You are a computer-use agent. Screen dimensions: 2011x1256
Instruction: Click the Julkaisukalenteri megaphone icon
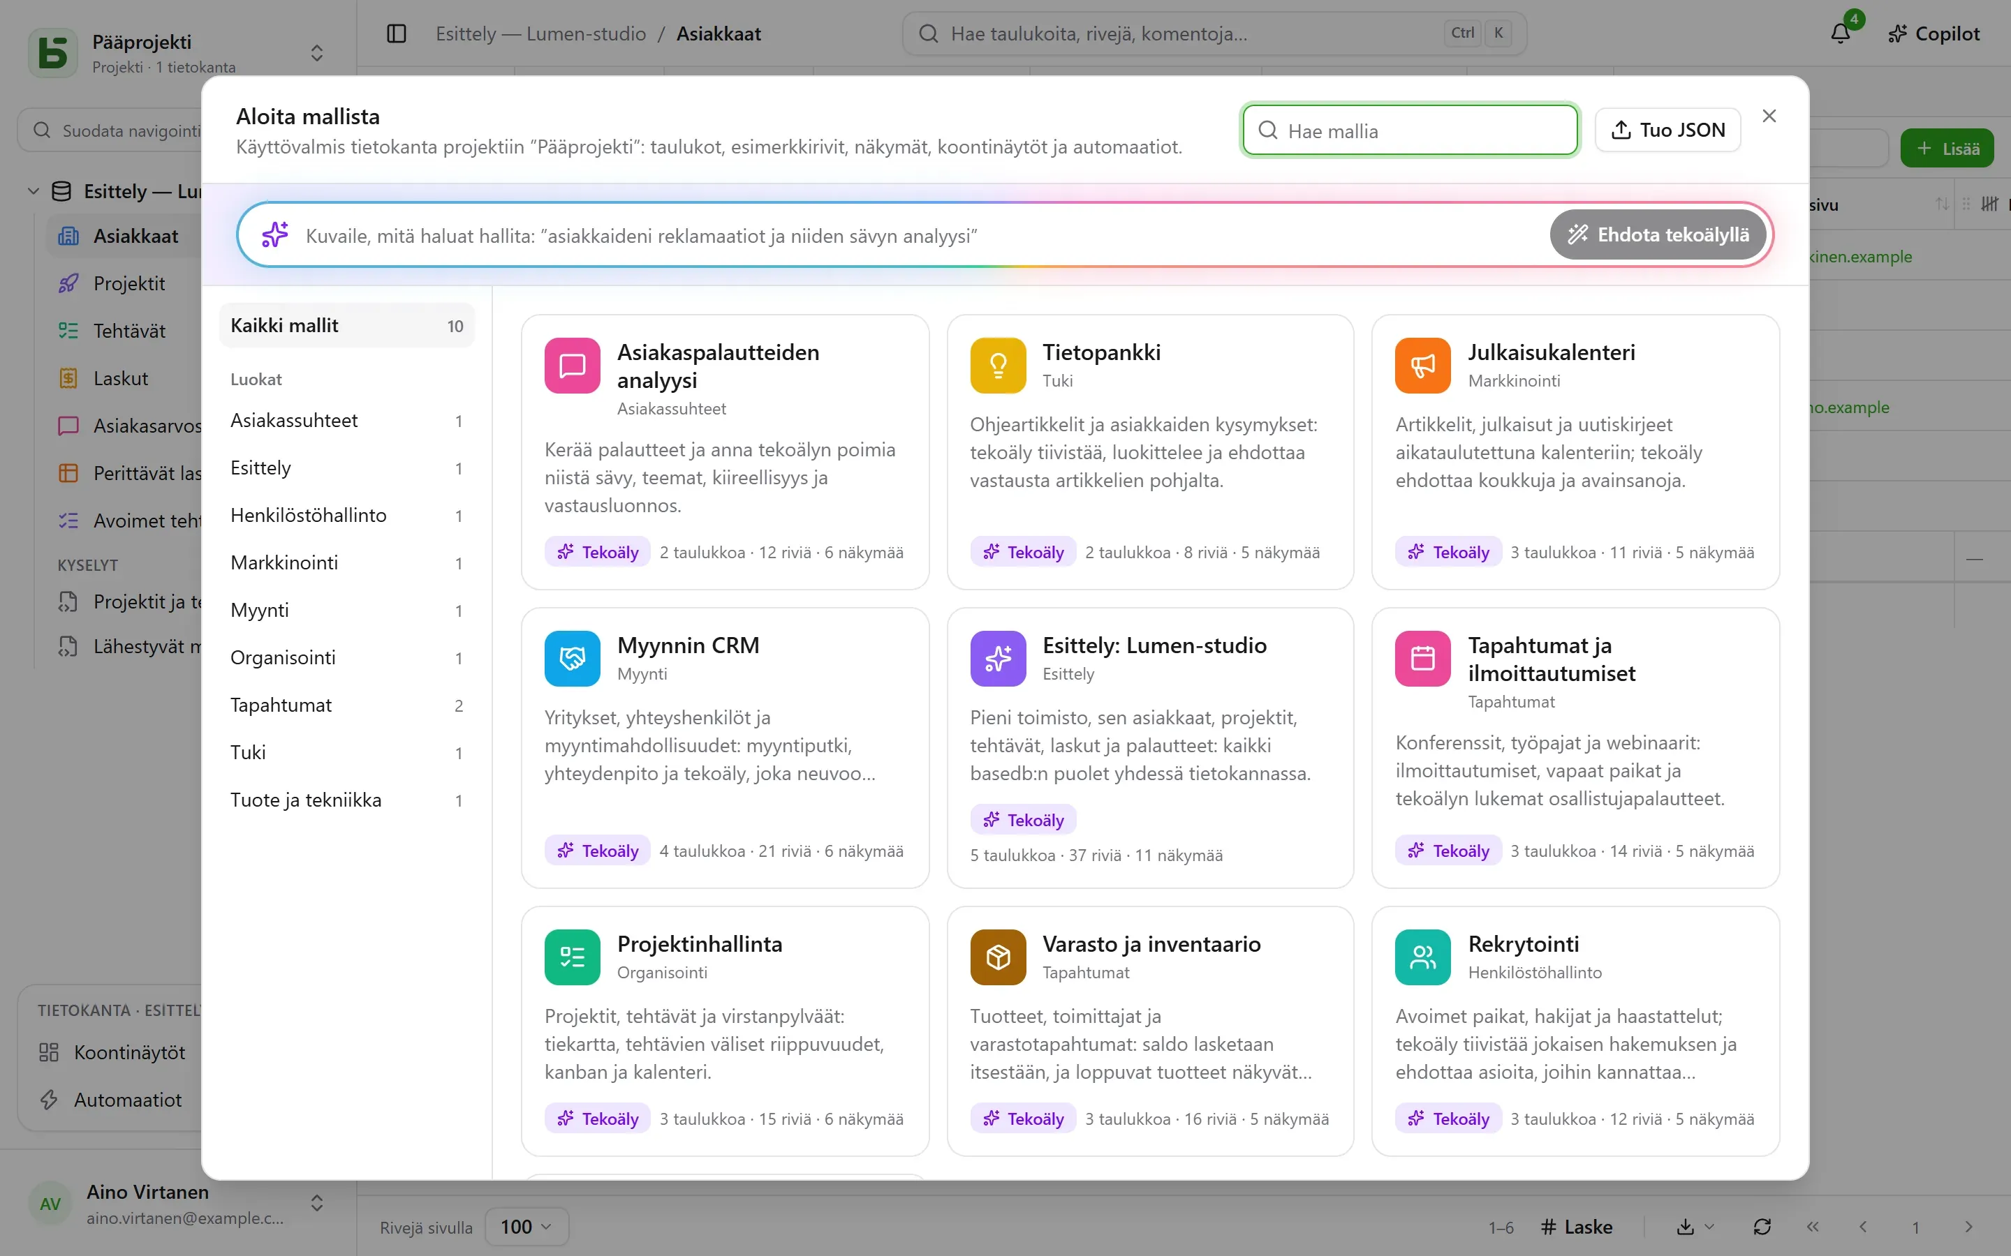(x=1422, y=366)
